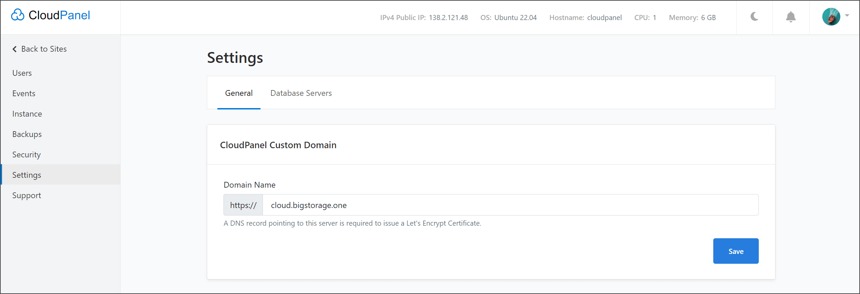Click the CloudPanel Custom Domain heading
This screenshot has height=294, width=860.
[x=278, y=145]
